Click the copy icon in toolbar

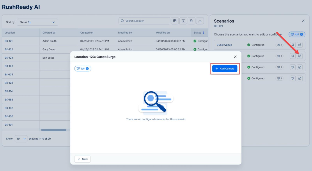click(192, 21)
